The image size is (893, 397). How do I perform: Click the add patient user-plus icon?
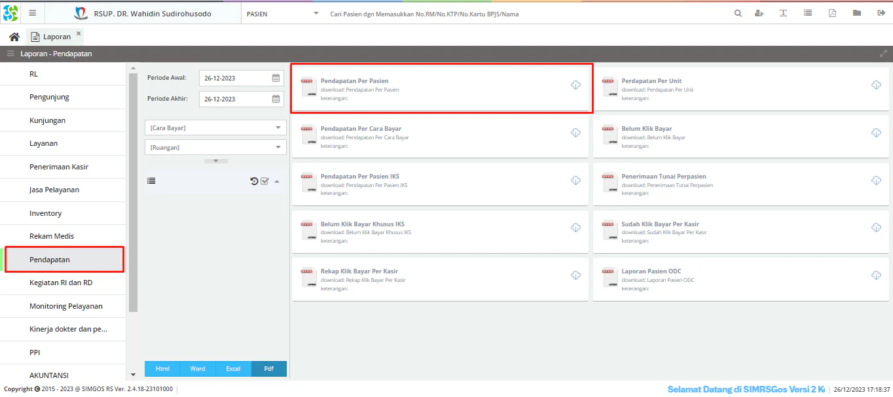tap(759, 13)
